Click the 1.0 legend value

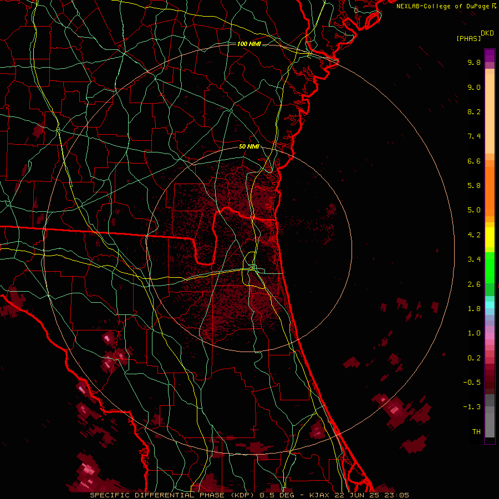click(474, 333)
